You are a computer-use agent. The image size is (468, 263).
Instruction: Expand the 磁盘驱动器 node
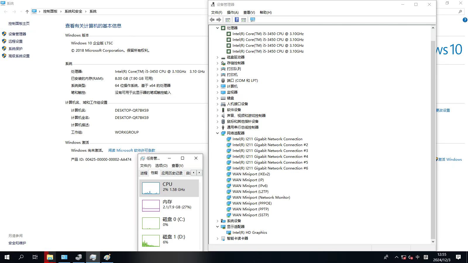pos(217,57)
